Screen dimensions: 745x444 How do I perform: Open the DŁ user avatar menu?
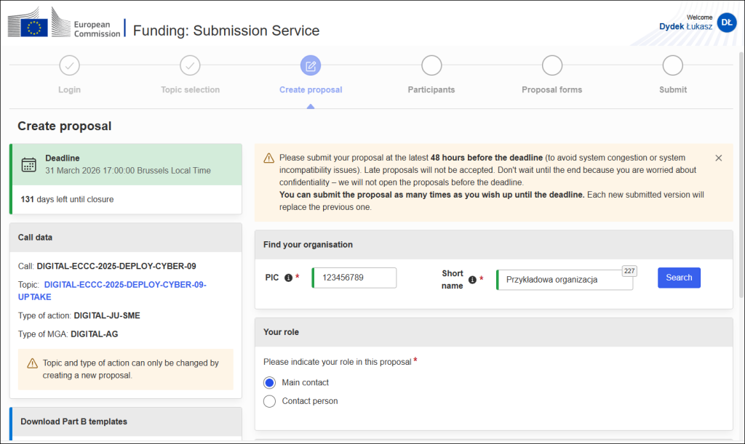(x=726, y=23)
